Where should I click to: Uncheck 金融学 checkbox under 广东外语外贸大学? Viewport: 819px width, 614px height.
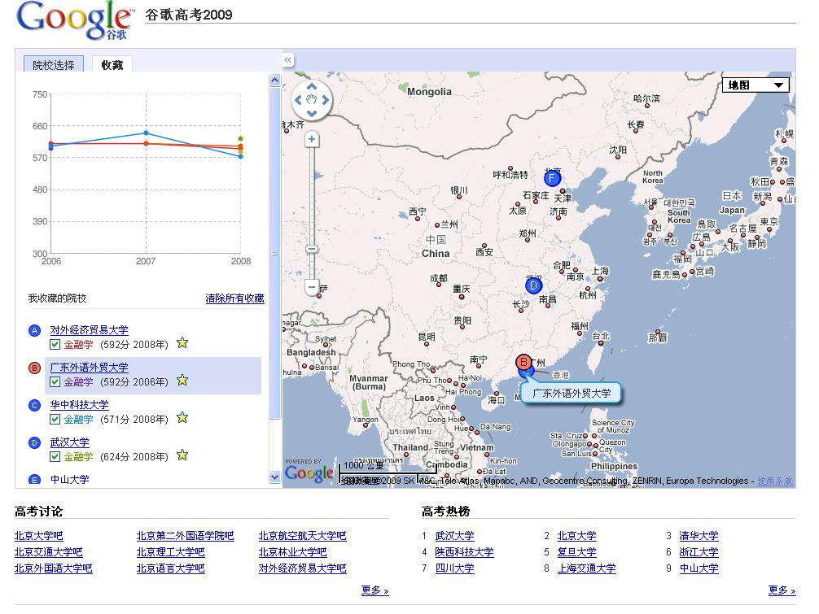pos(55,381)
